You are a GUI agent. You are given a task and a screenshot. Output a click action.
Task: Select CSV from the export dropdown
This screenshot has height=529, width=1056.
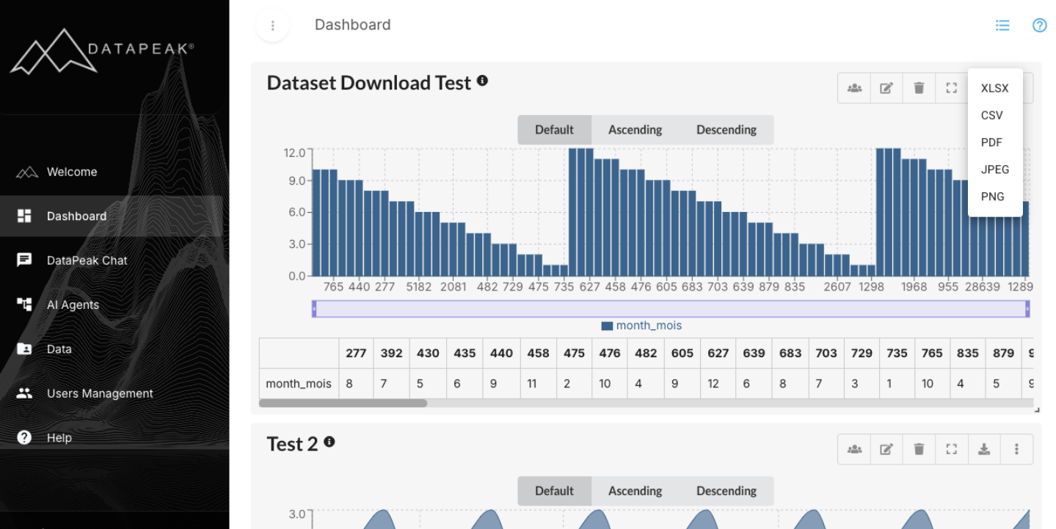point(991,115)
